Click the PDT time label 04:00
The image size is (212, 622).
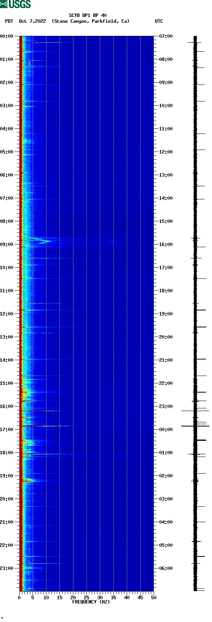click(x=7, y=129)
